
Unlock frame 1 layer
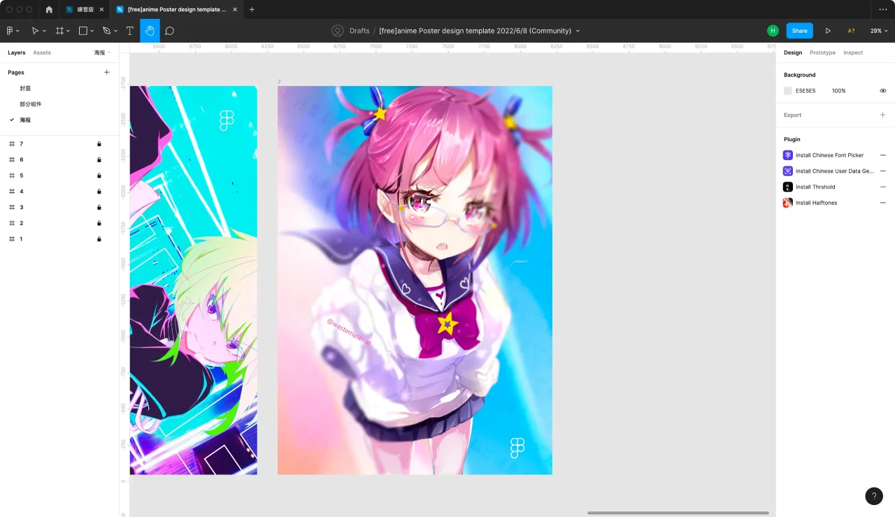tap(99, 239)
